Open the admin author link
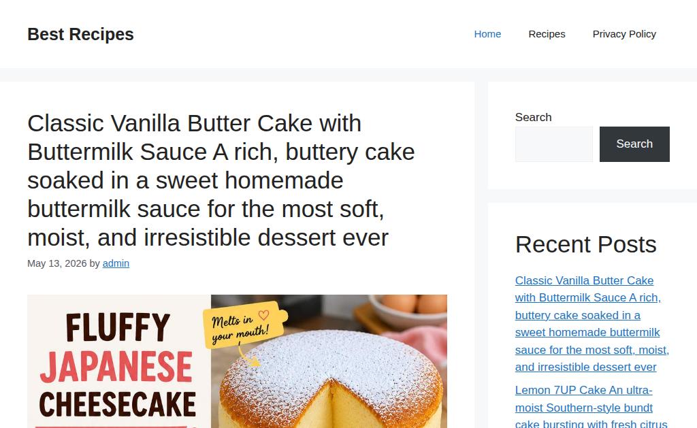 click(116, 263)
